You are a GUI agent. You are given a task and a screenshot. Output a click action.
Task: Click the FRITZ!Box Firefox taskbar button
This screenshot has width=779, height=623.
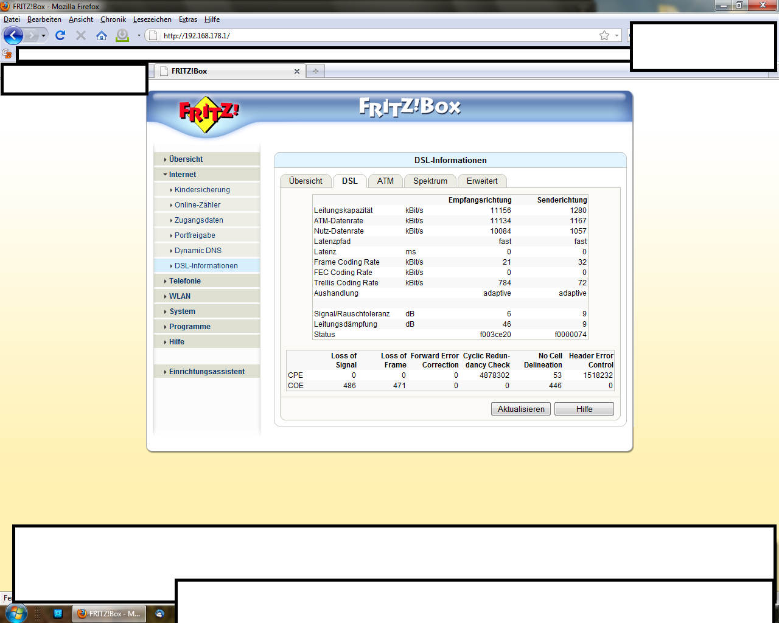[x=109, y=614]
